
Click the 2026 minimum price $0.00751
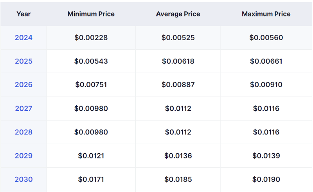point(91,85)
